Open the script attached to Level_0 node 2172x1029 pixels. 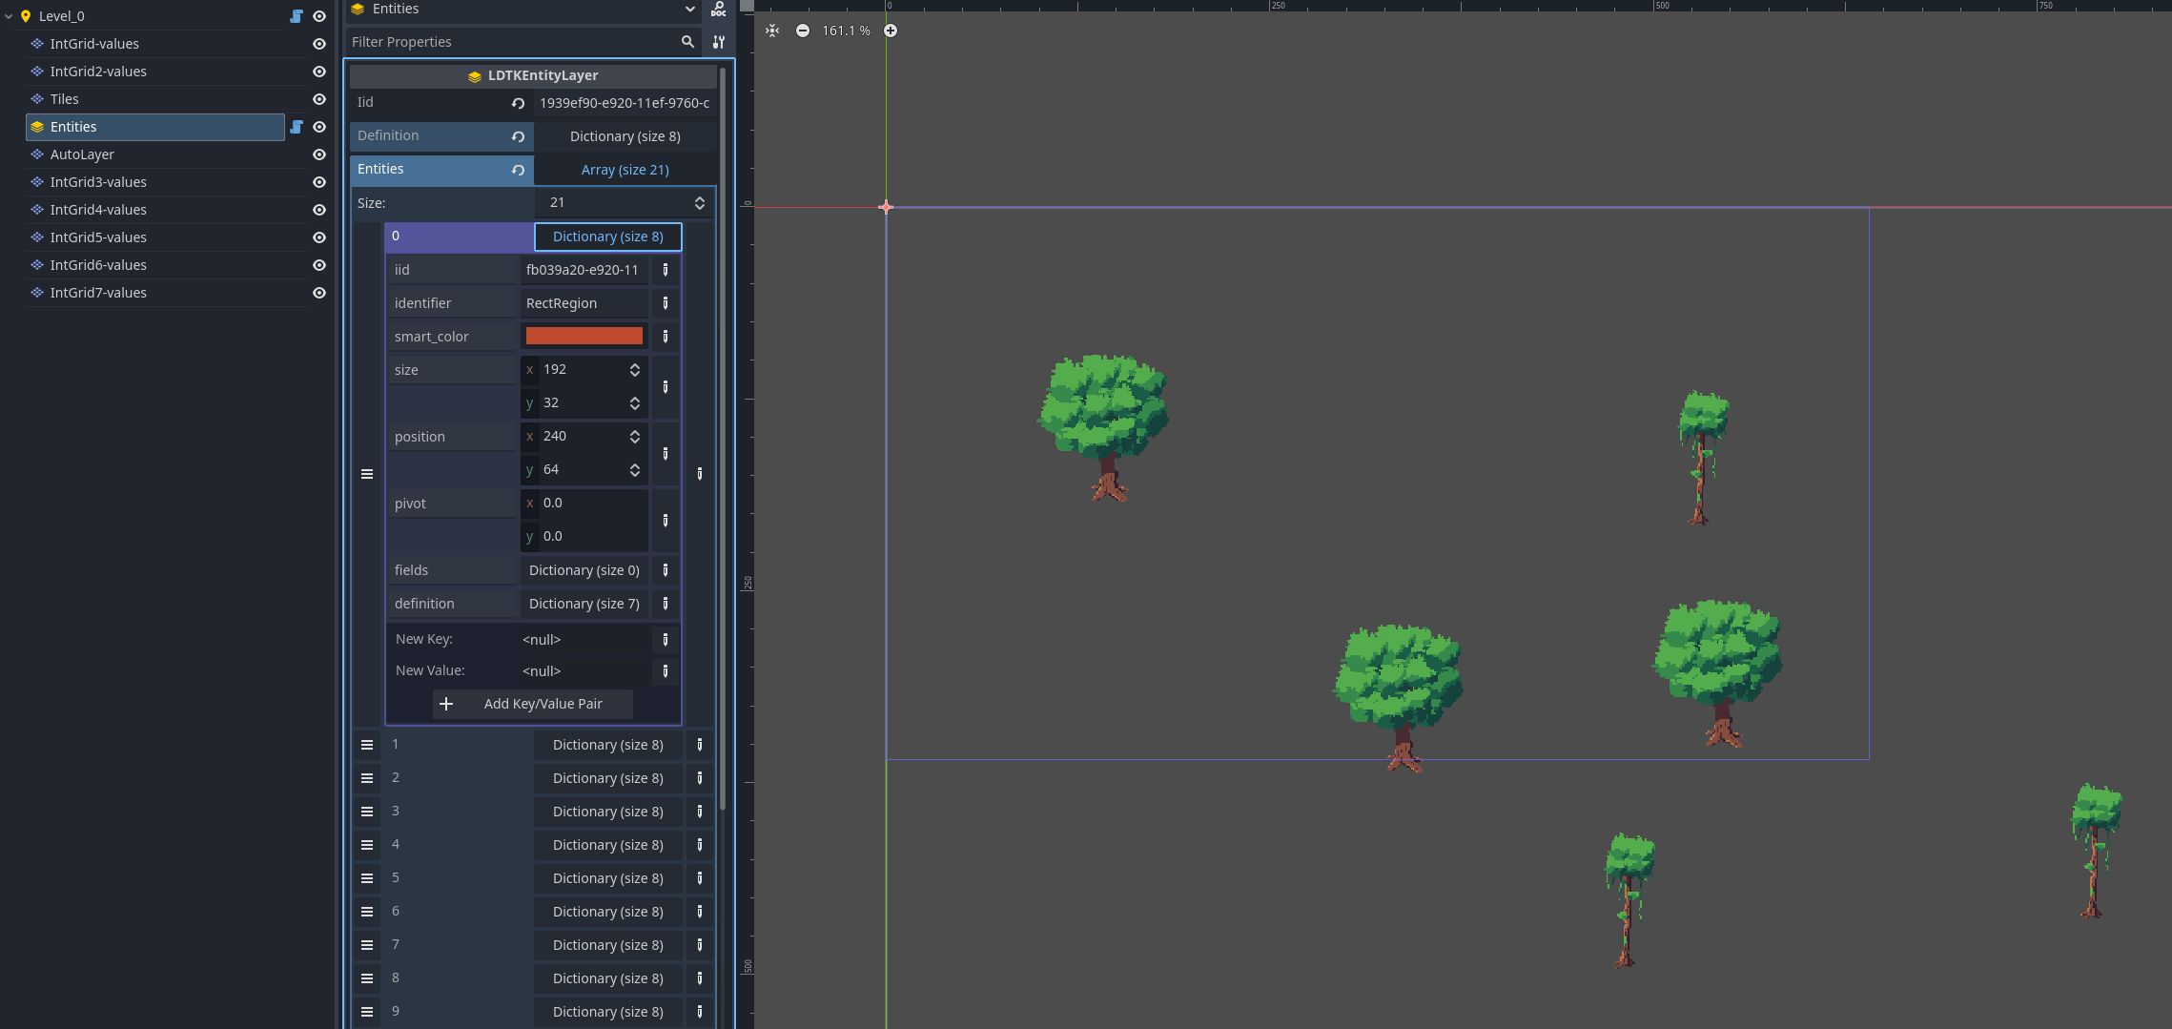pos(297,16)
